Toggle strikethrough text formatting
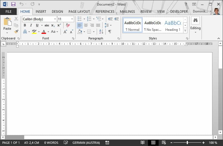The width and height of the screenshot is (223, 146). click(47, 25)
